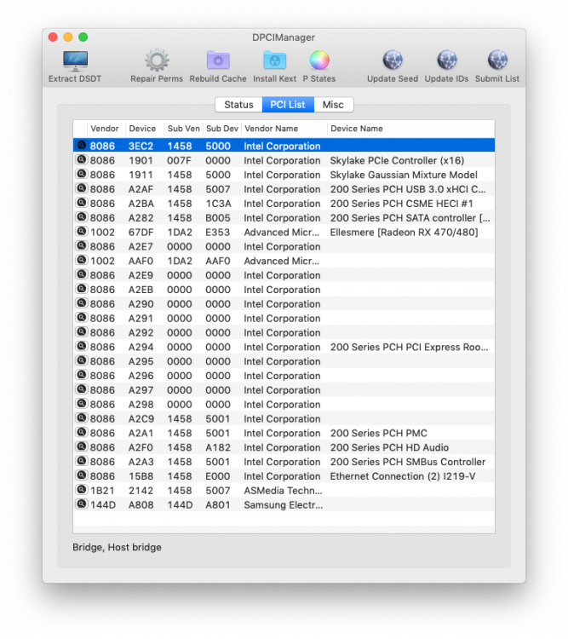
Task: Open Install Kext folder icon
Action: click(x=274, y=60)
